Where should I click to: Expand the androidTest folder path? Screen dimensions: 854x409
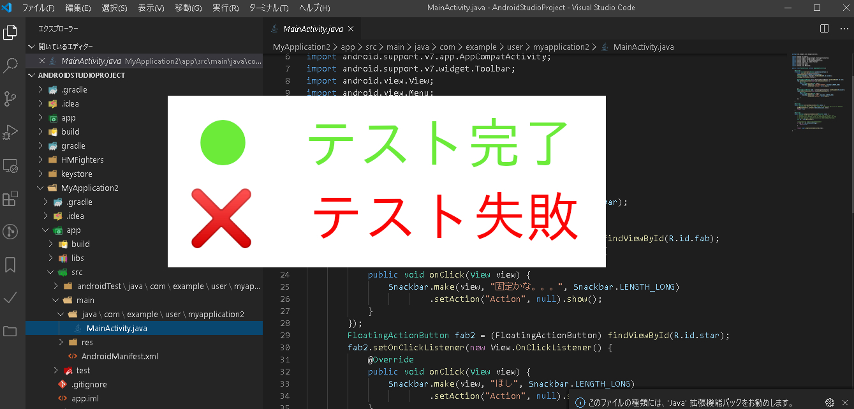coord(144,286)
